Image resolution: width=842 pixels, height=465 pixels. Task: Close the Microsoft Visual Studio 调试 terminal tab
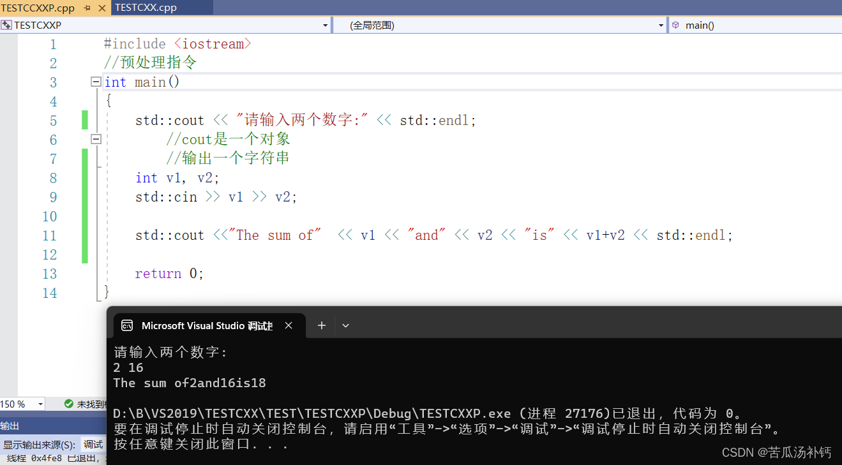[x=289, y=325]
